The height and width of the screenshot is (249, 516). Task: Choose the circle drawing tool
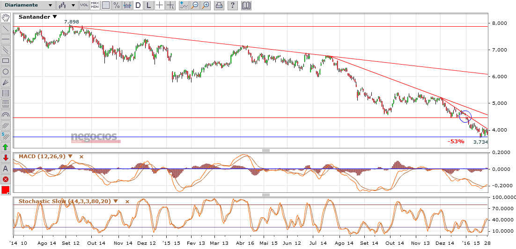coord(6,72)
